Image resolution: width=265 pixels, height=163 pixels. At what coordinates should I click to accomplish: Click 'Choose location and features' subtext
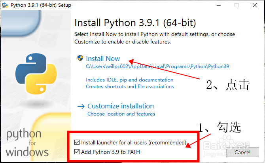pos(121,114)
